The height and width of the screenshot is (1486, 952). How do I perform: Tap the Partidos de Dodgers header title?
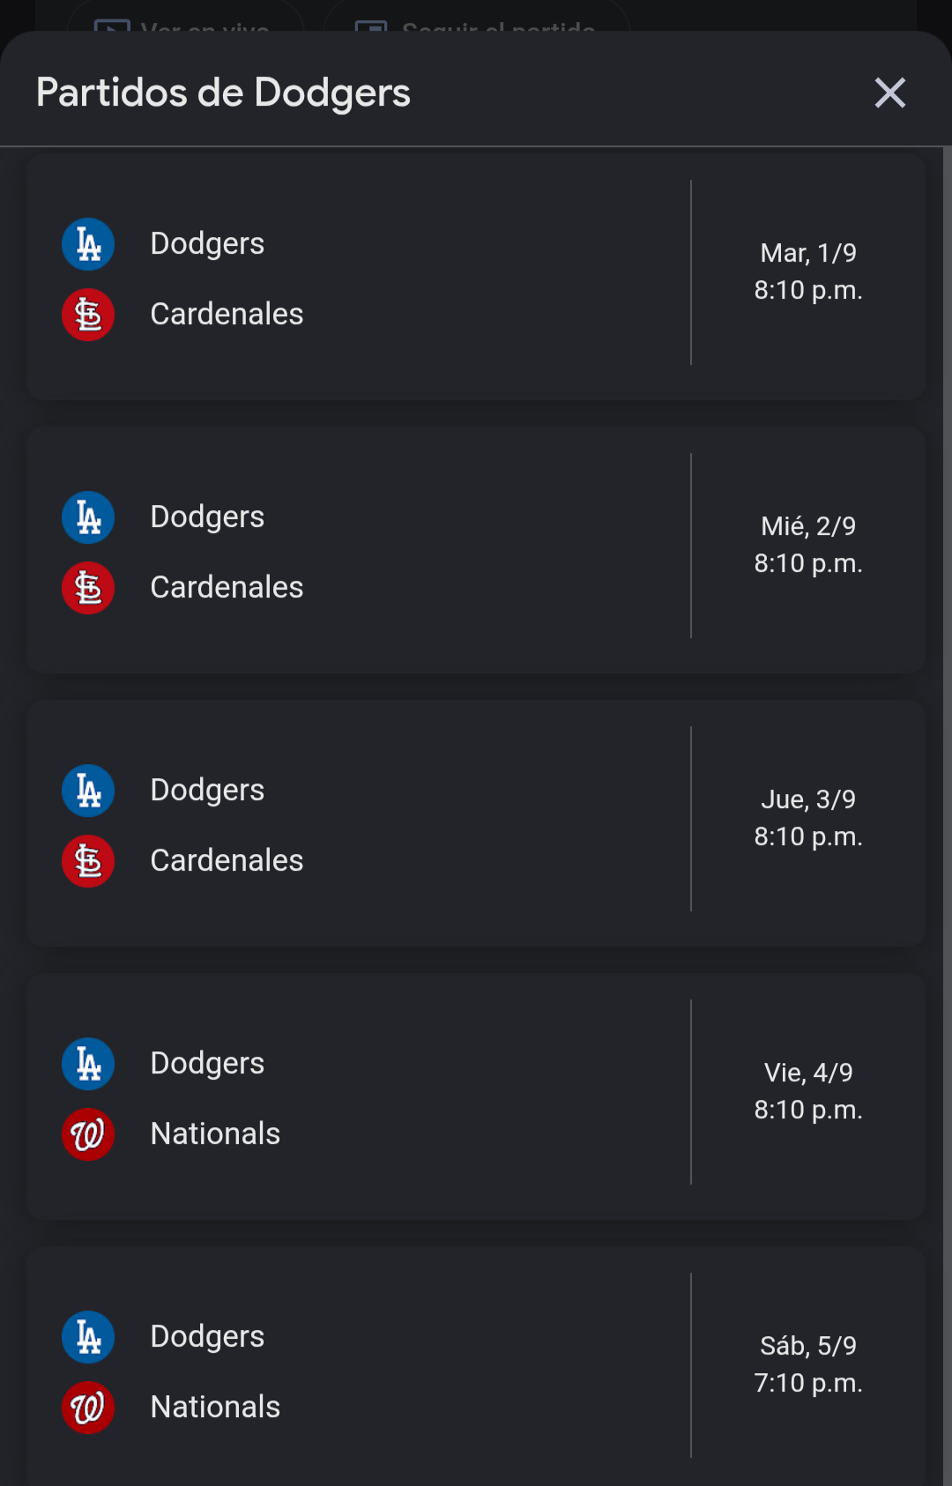click(x=223, y=93)
